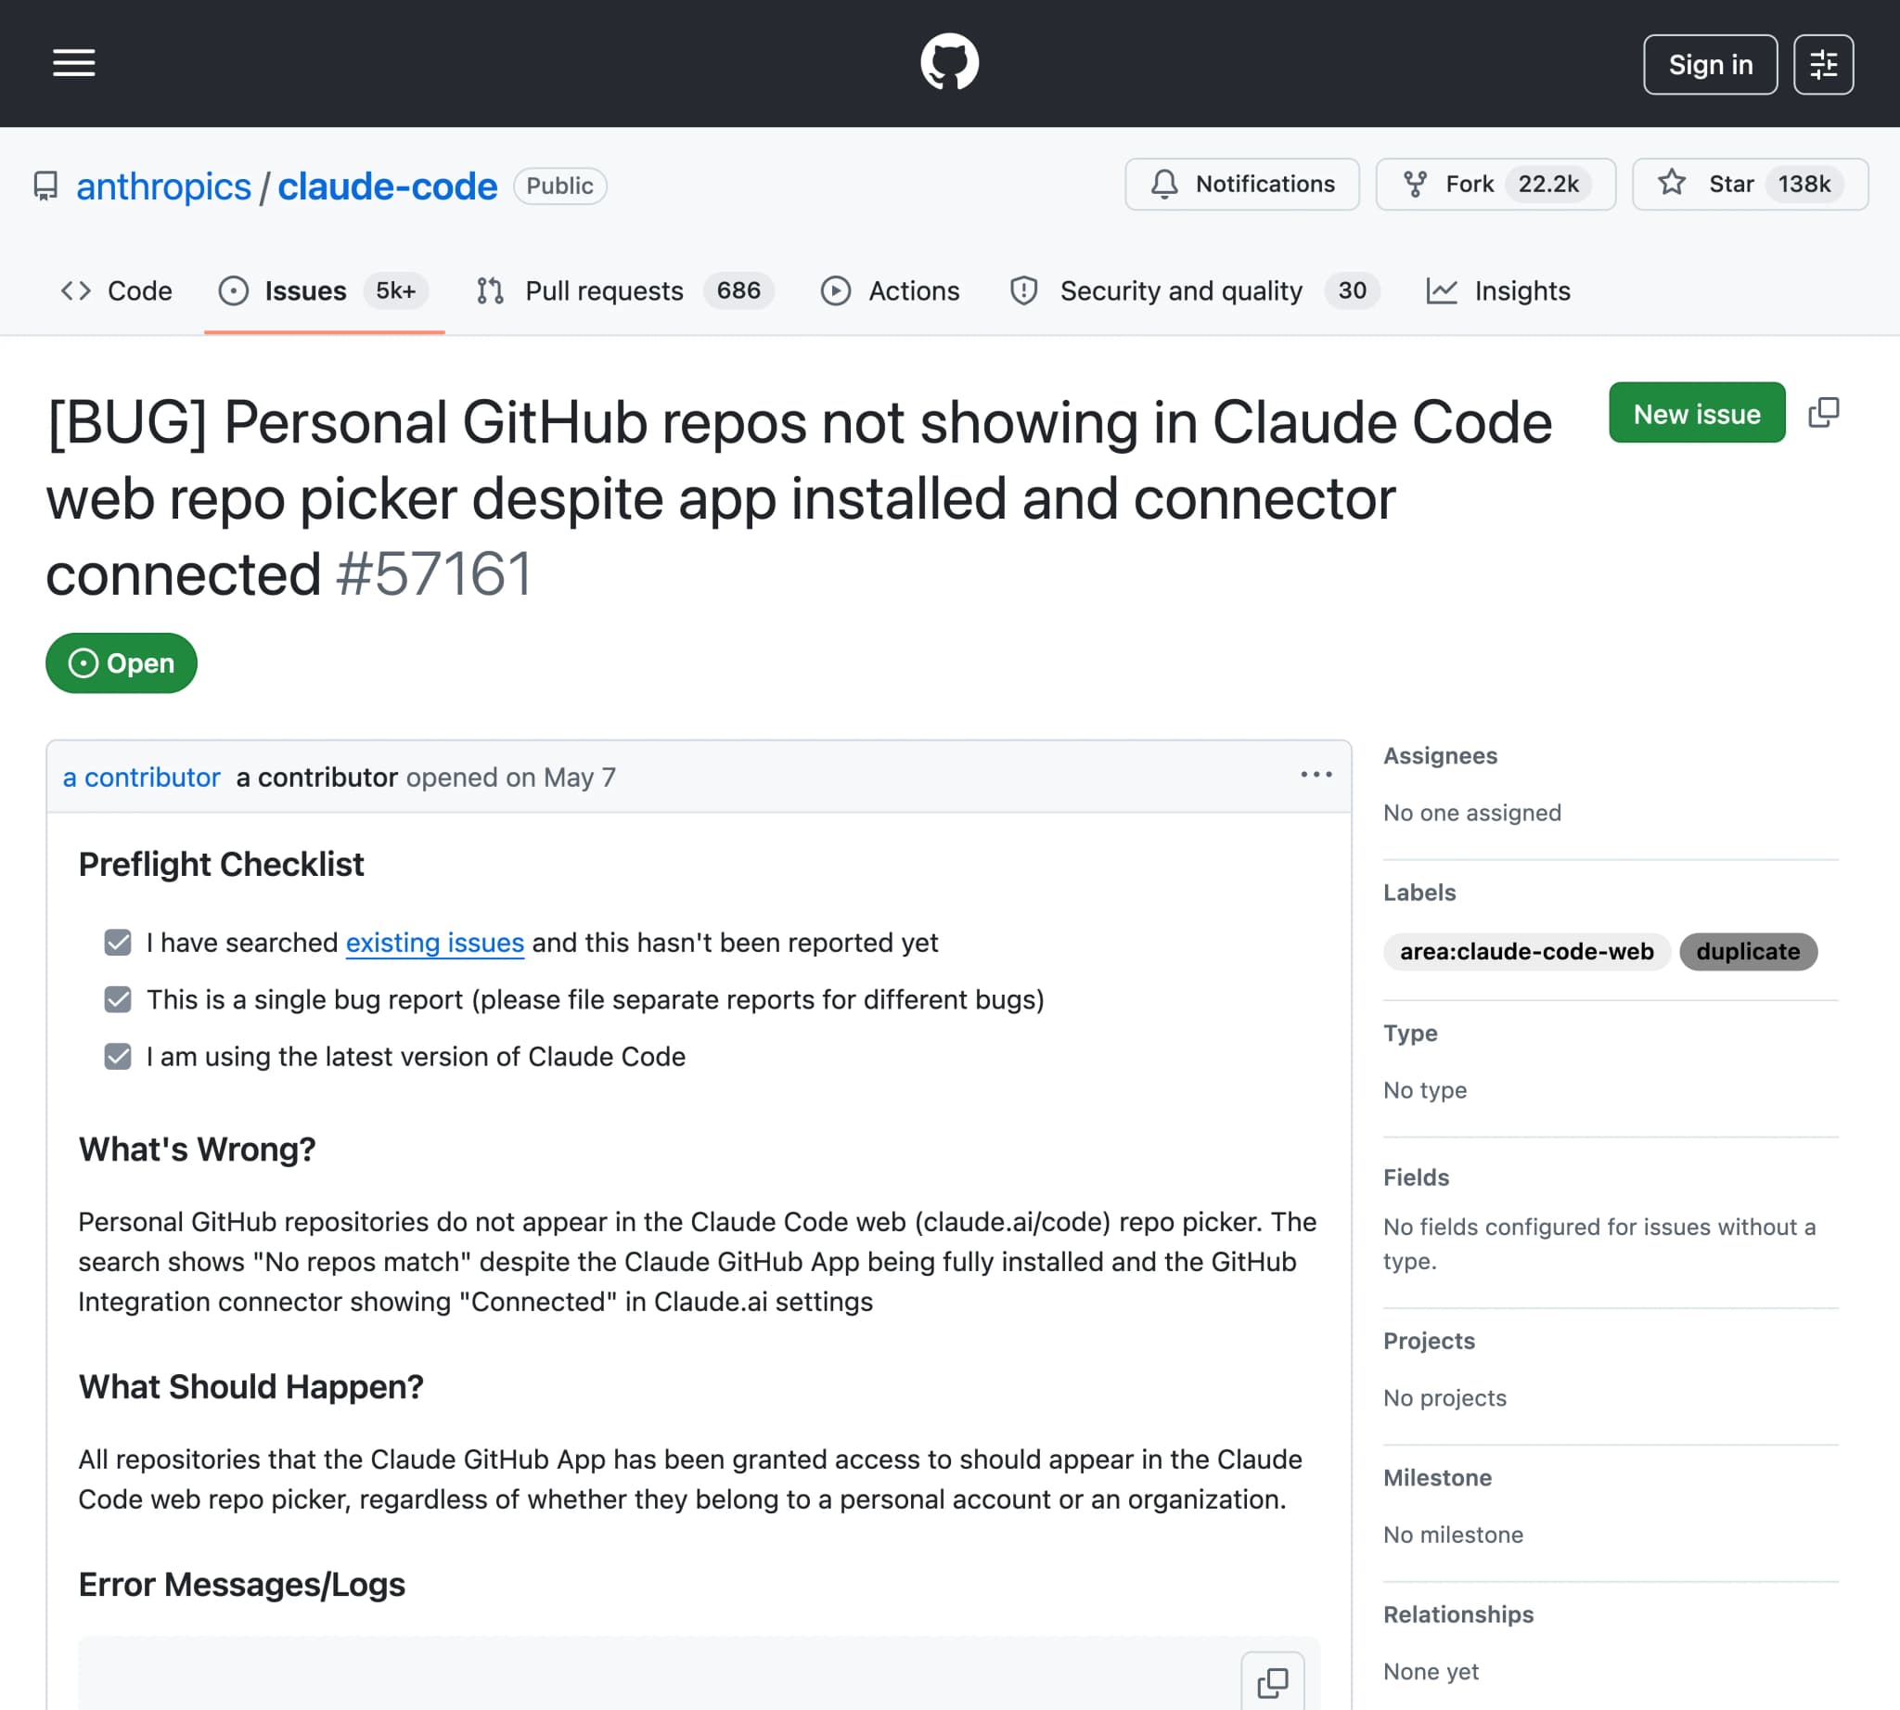Click the What's Wrong? heading
Screen dimensions: 1900x1710
click(x=198, y=1149)
